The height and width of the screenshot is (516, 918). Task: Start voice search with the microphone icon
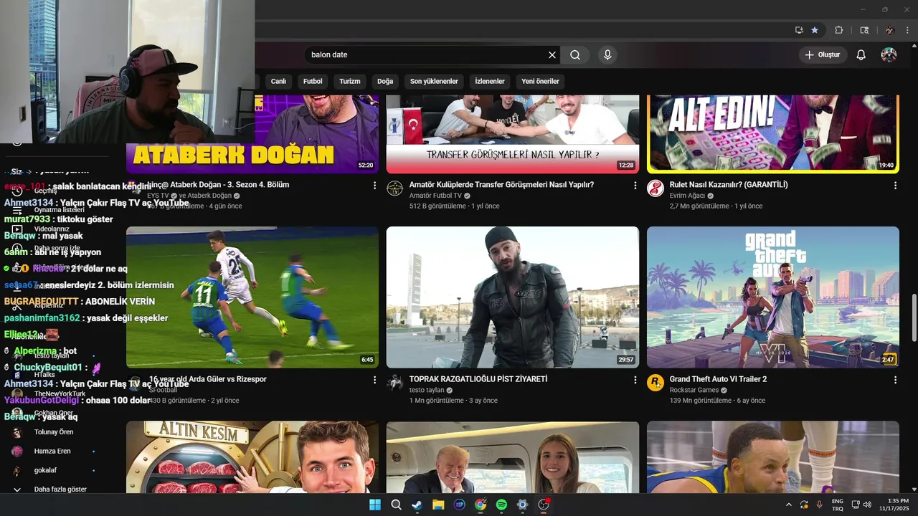607,54
